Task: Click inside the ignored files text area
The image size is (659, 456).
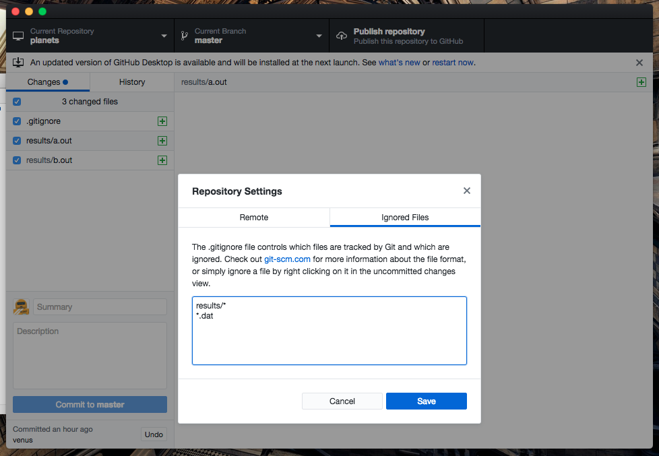Action: pyautogui.click(x=329, y=330)
